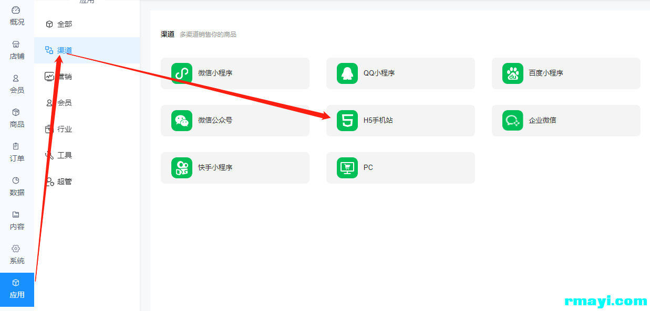Image resolution: width=650 pixels, height=311 pixels.
Task: Select the 工具 tools category
Action: [x=87, y=155]
